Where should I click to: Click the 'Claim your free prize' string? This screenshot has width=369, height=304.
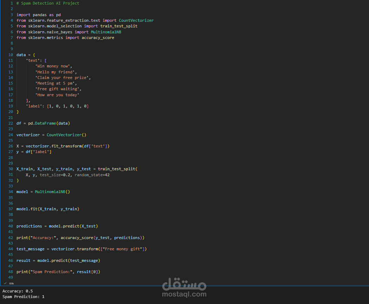tap(62, 78)
